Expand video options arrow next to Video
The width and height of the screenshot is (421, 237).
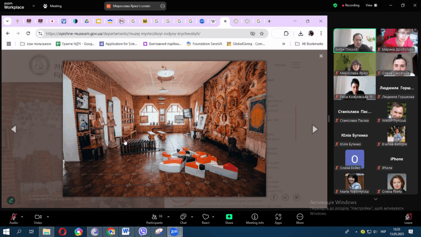point(48,216)
